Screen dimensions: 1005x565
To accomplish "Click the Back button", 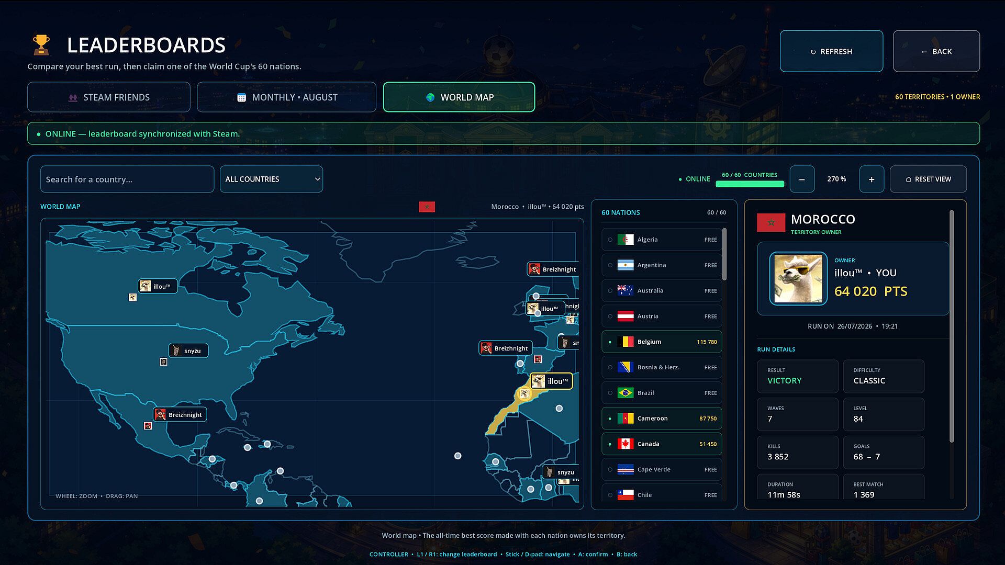I will (936, 51).
